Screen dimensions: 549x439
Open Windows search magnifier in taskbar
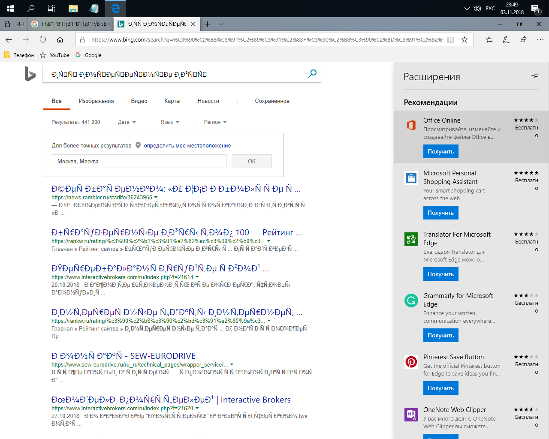click(31, 8)
